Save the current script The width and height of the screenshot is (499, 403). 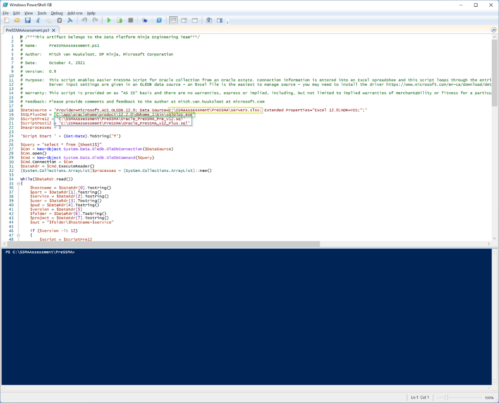point(28,21)
